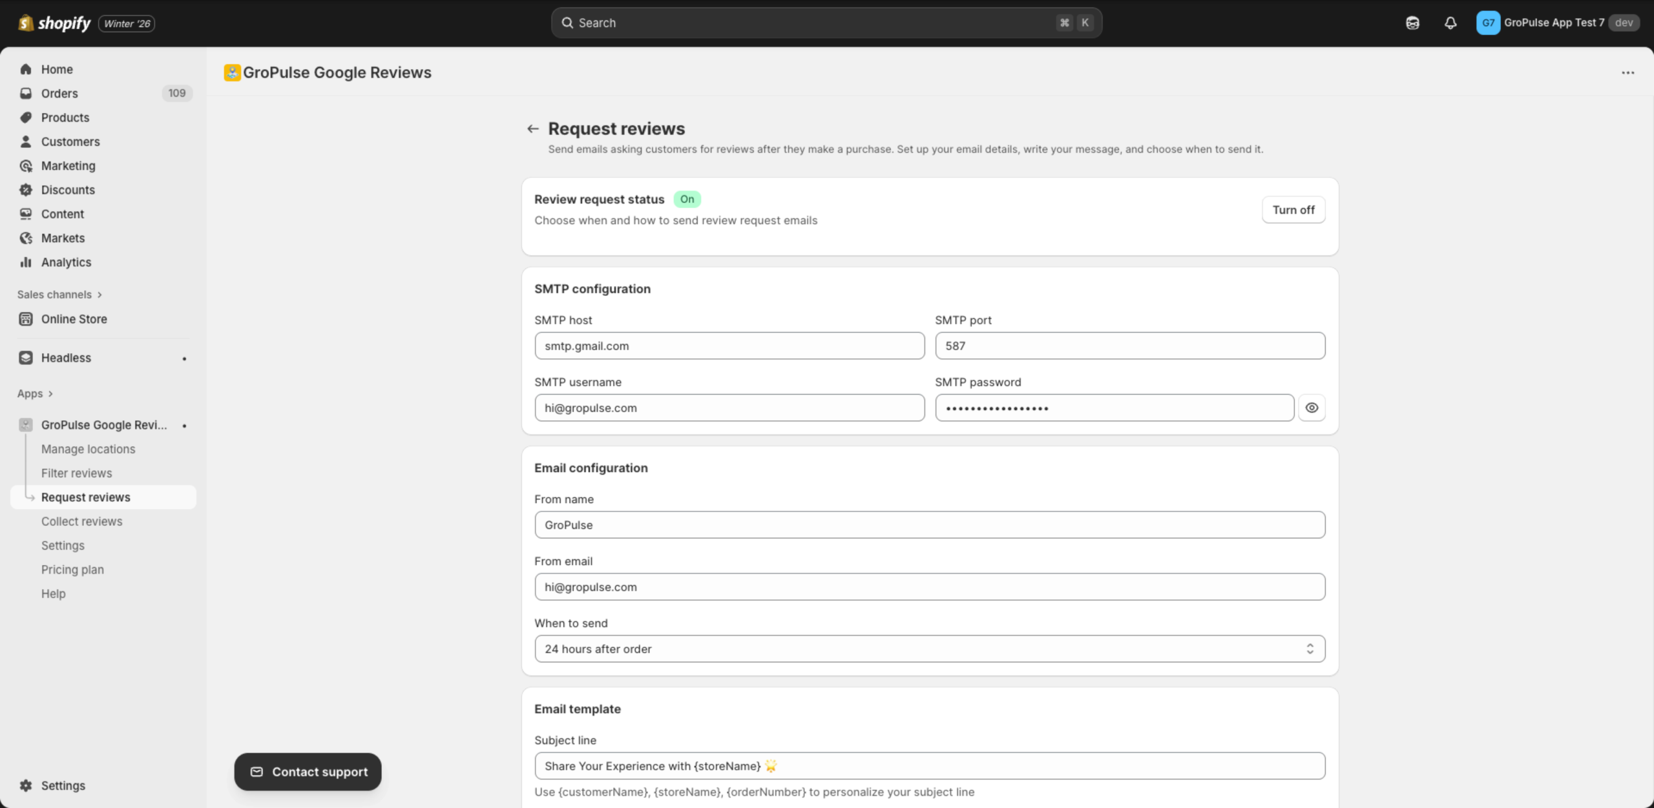Open the notifications bell
The height and width of the screenshot is (808, 1654).
(x=1450, y=23)
